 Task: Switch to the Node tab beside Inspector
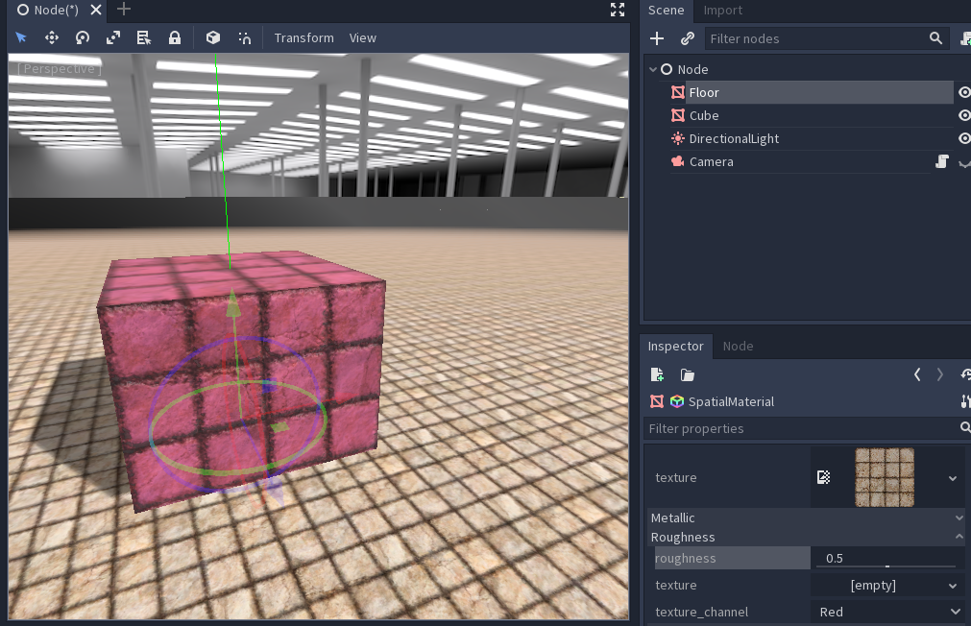click(x=738, y=346)
